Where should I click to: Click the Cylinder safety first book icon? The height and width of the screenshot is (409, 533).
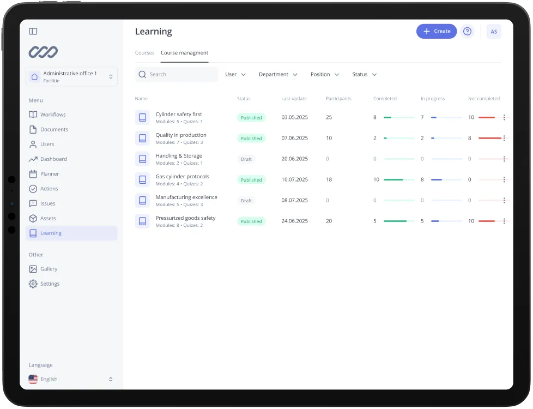pyautogui.click(x=142, y=117)
